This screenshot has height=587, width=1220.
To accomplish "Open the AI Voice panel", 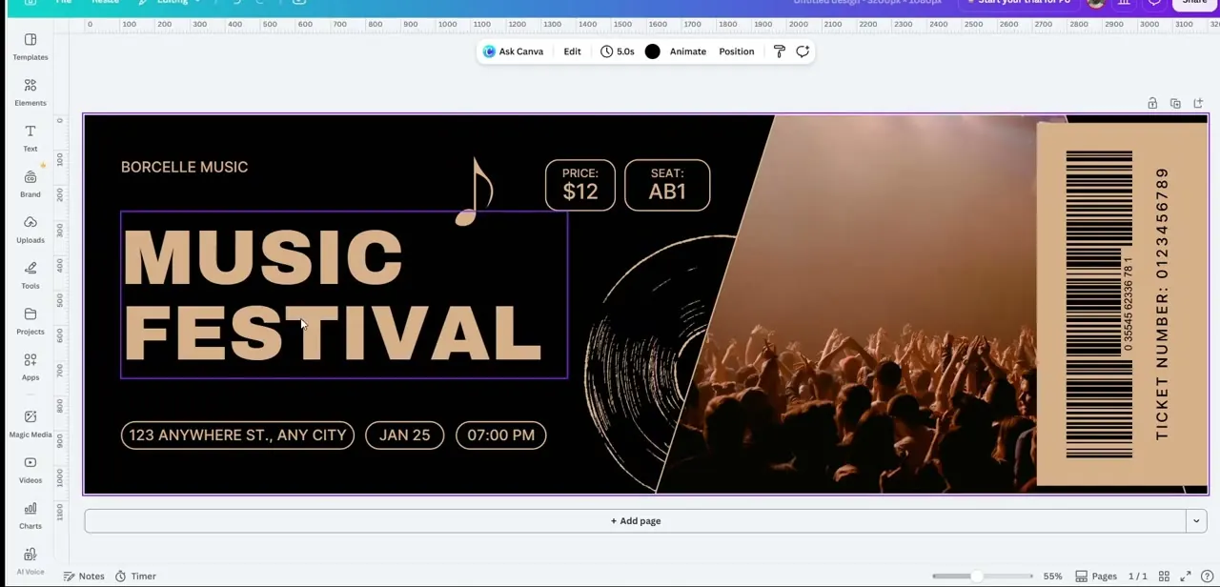I will click(30, 561).
